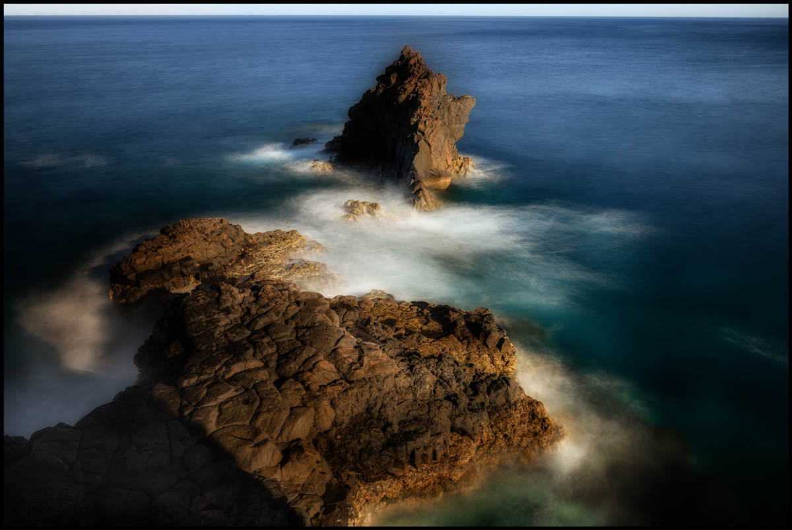This screenshot has width=792, height=530.
Task: Click the small dark rock left of sea stack
Action: 304,142
